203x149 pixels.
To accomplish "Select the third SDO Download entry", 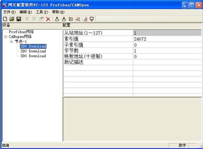I will (x=33, y=56).
